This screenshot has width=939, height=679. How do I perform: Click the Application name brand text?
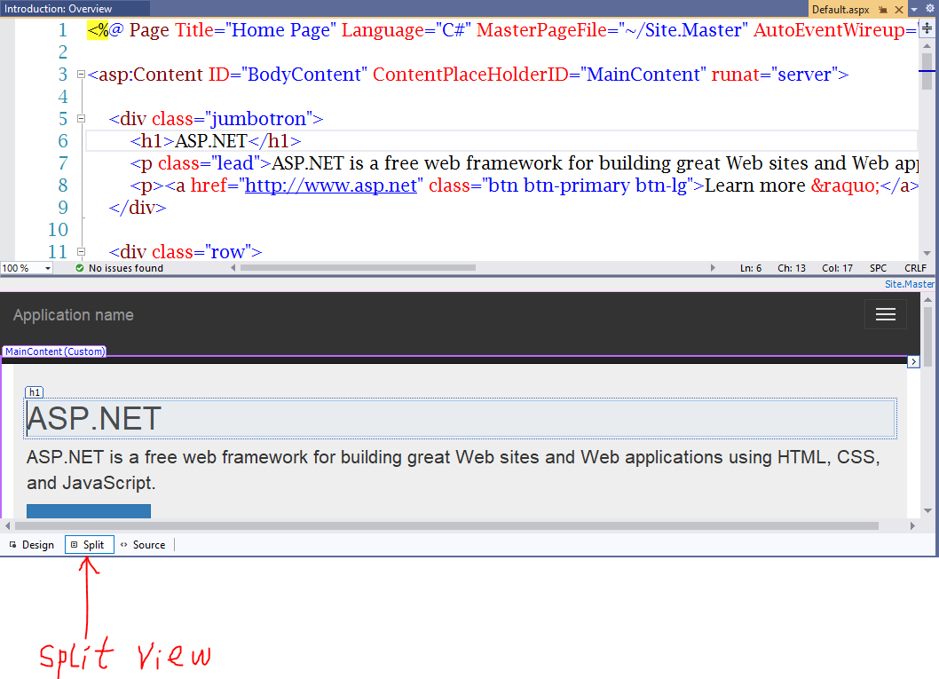(x=74, y=315)
